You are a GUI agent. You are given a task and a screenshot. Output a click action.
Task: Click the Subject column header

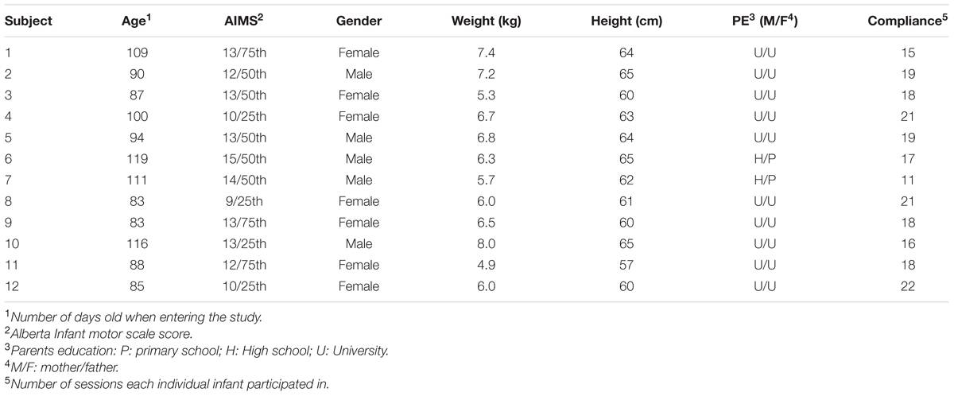[x=29, y=21]
